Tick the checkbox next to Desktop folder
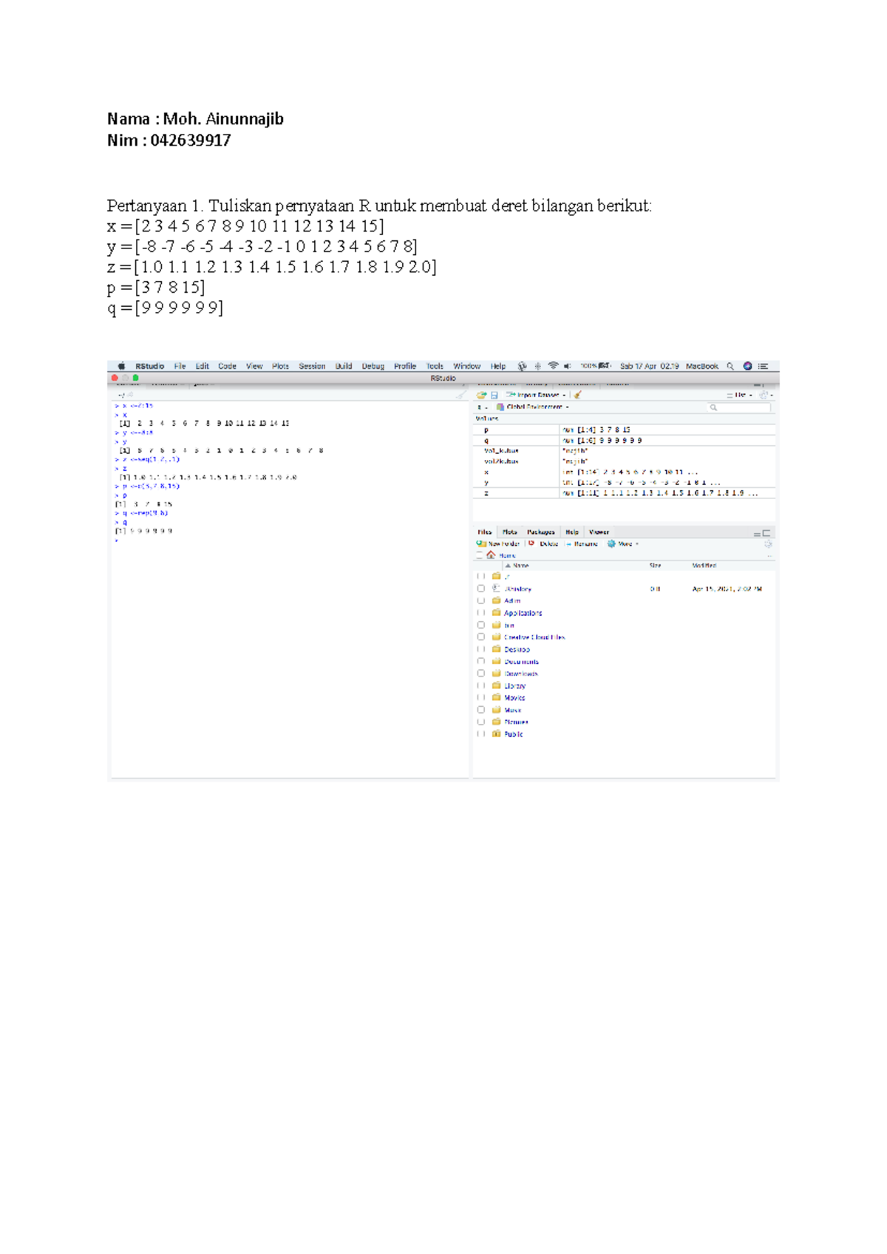Image resolution: width=887 pixels, height=1254 pixels. pyautogui.click(x=481, y=649)
